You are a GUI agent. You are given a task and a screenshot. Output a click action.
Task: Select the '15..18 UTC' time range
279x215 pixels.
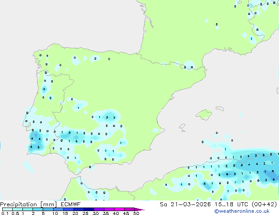click(231, 204)
